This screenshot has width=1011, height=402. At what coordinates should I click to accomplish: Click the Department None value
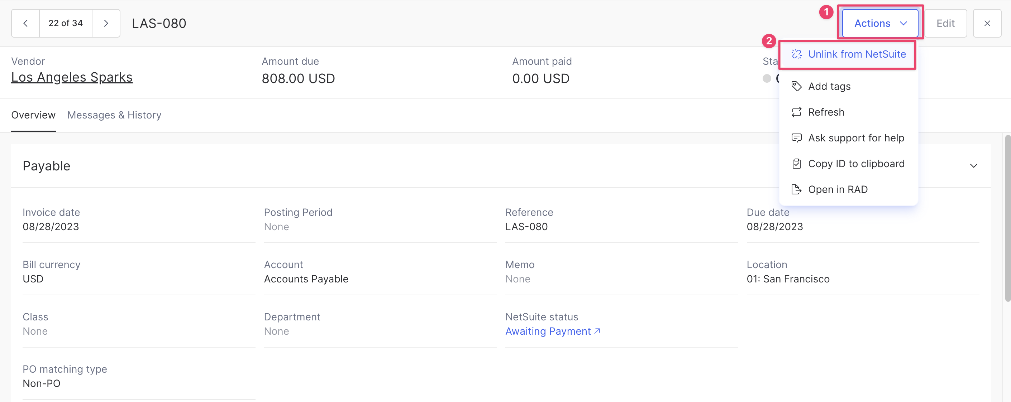[x=276, y=331]
